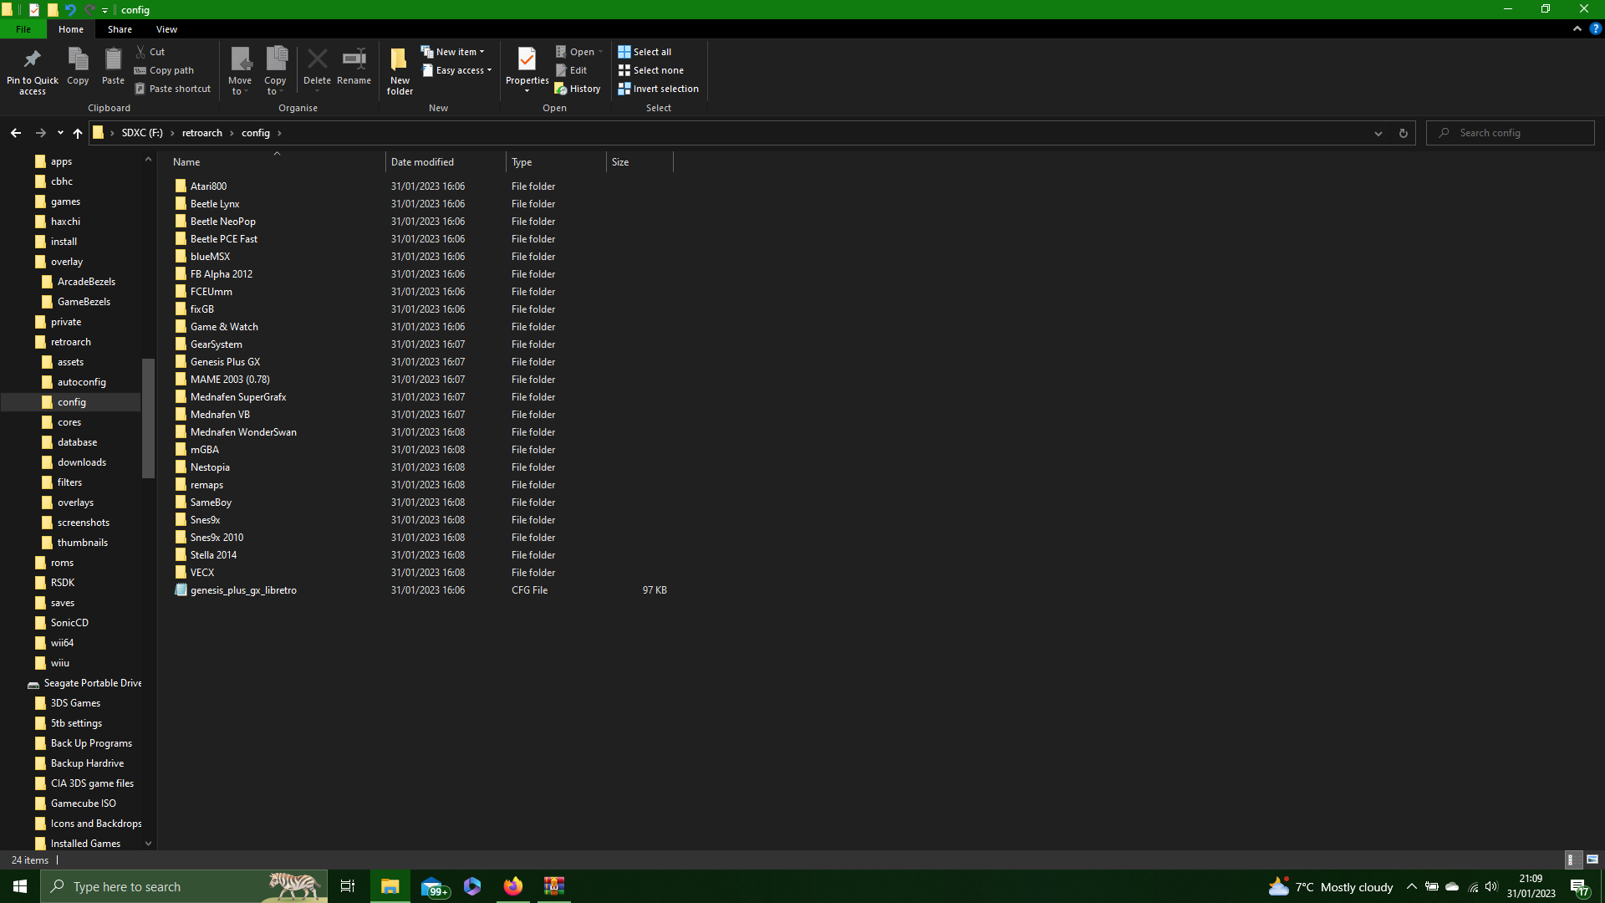
Task: Click the Copy ribbon icon
Action: pyautogui.click(x=78, y=67)
